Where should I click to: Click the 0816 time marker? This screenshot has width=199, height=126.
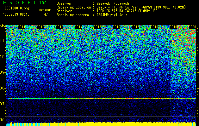tap(116, 27)
